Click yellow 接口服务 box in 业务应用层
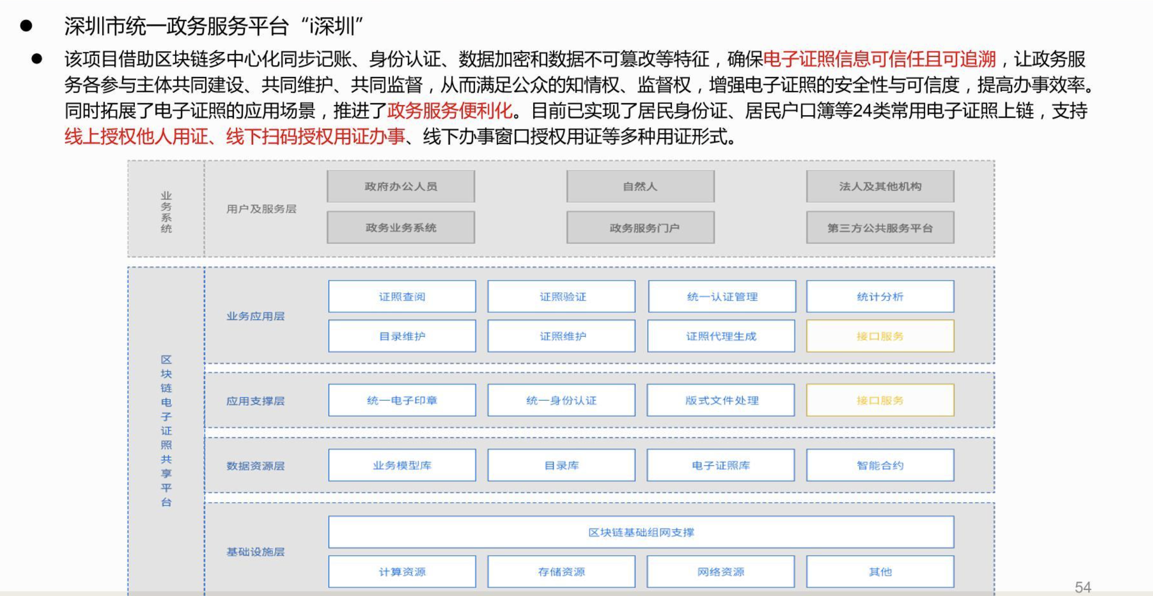The image size is (1153, 596). point(880,336)
